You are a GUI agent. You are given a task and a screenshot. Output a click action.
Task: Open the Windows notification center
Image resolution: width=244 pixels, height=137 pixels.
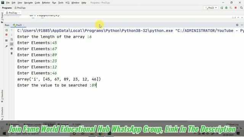point(238,134)
